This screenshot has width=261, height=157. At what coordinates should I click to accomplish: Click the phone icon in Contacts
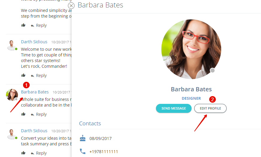pyautogui.click(x=83, y=151)
